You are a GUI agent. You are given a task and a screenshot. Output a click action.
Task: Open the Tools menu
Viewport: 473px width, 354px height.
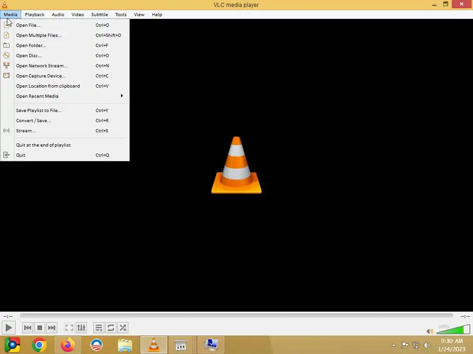tap(121, 14)
